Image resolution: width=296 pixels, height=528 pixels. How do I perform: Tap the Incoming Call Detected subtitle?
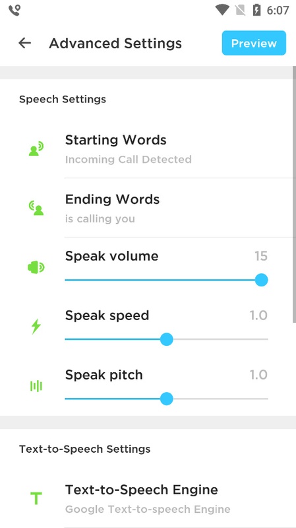click(x=129, y=159)
